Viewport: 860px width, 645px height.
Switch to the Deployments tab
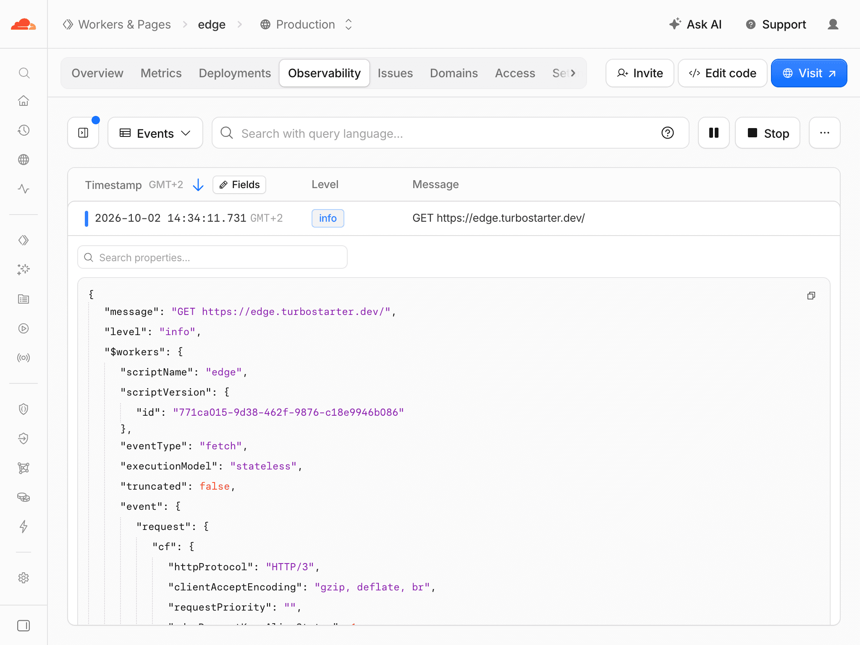[x=235, y=73]
